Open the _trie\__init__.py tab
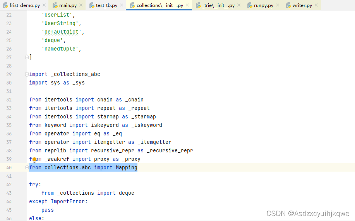Screen dimensions: 355x221 (218, 5)
